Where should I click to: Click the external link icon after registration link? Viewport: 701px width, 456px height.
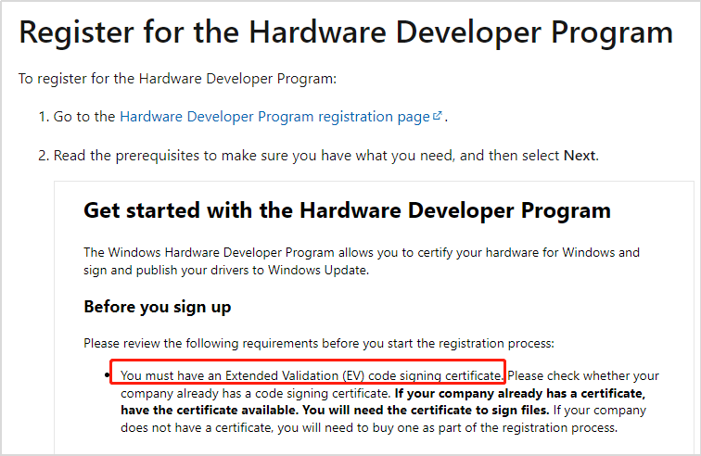tap(438, 116)
